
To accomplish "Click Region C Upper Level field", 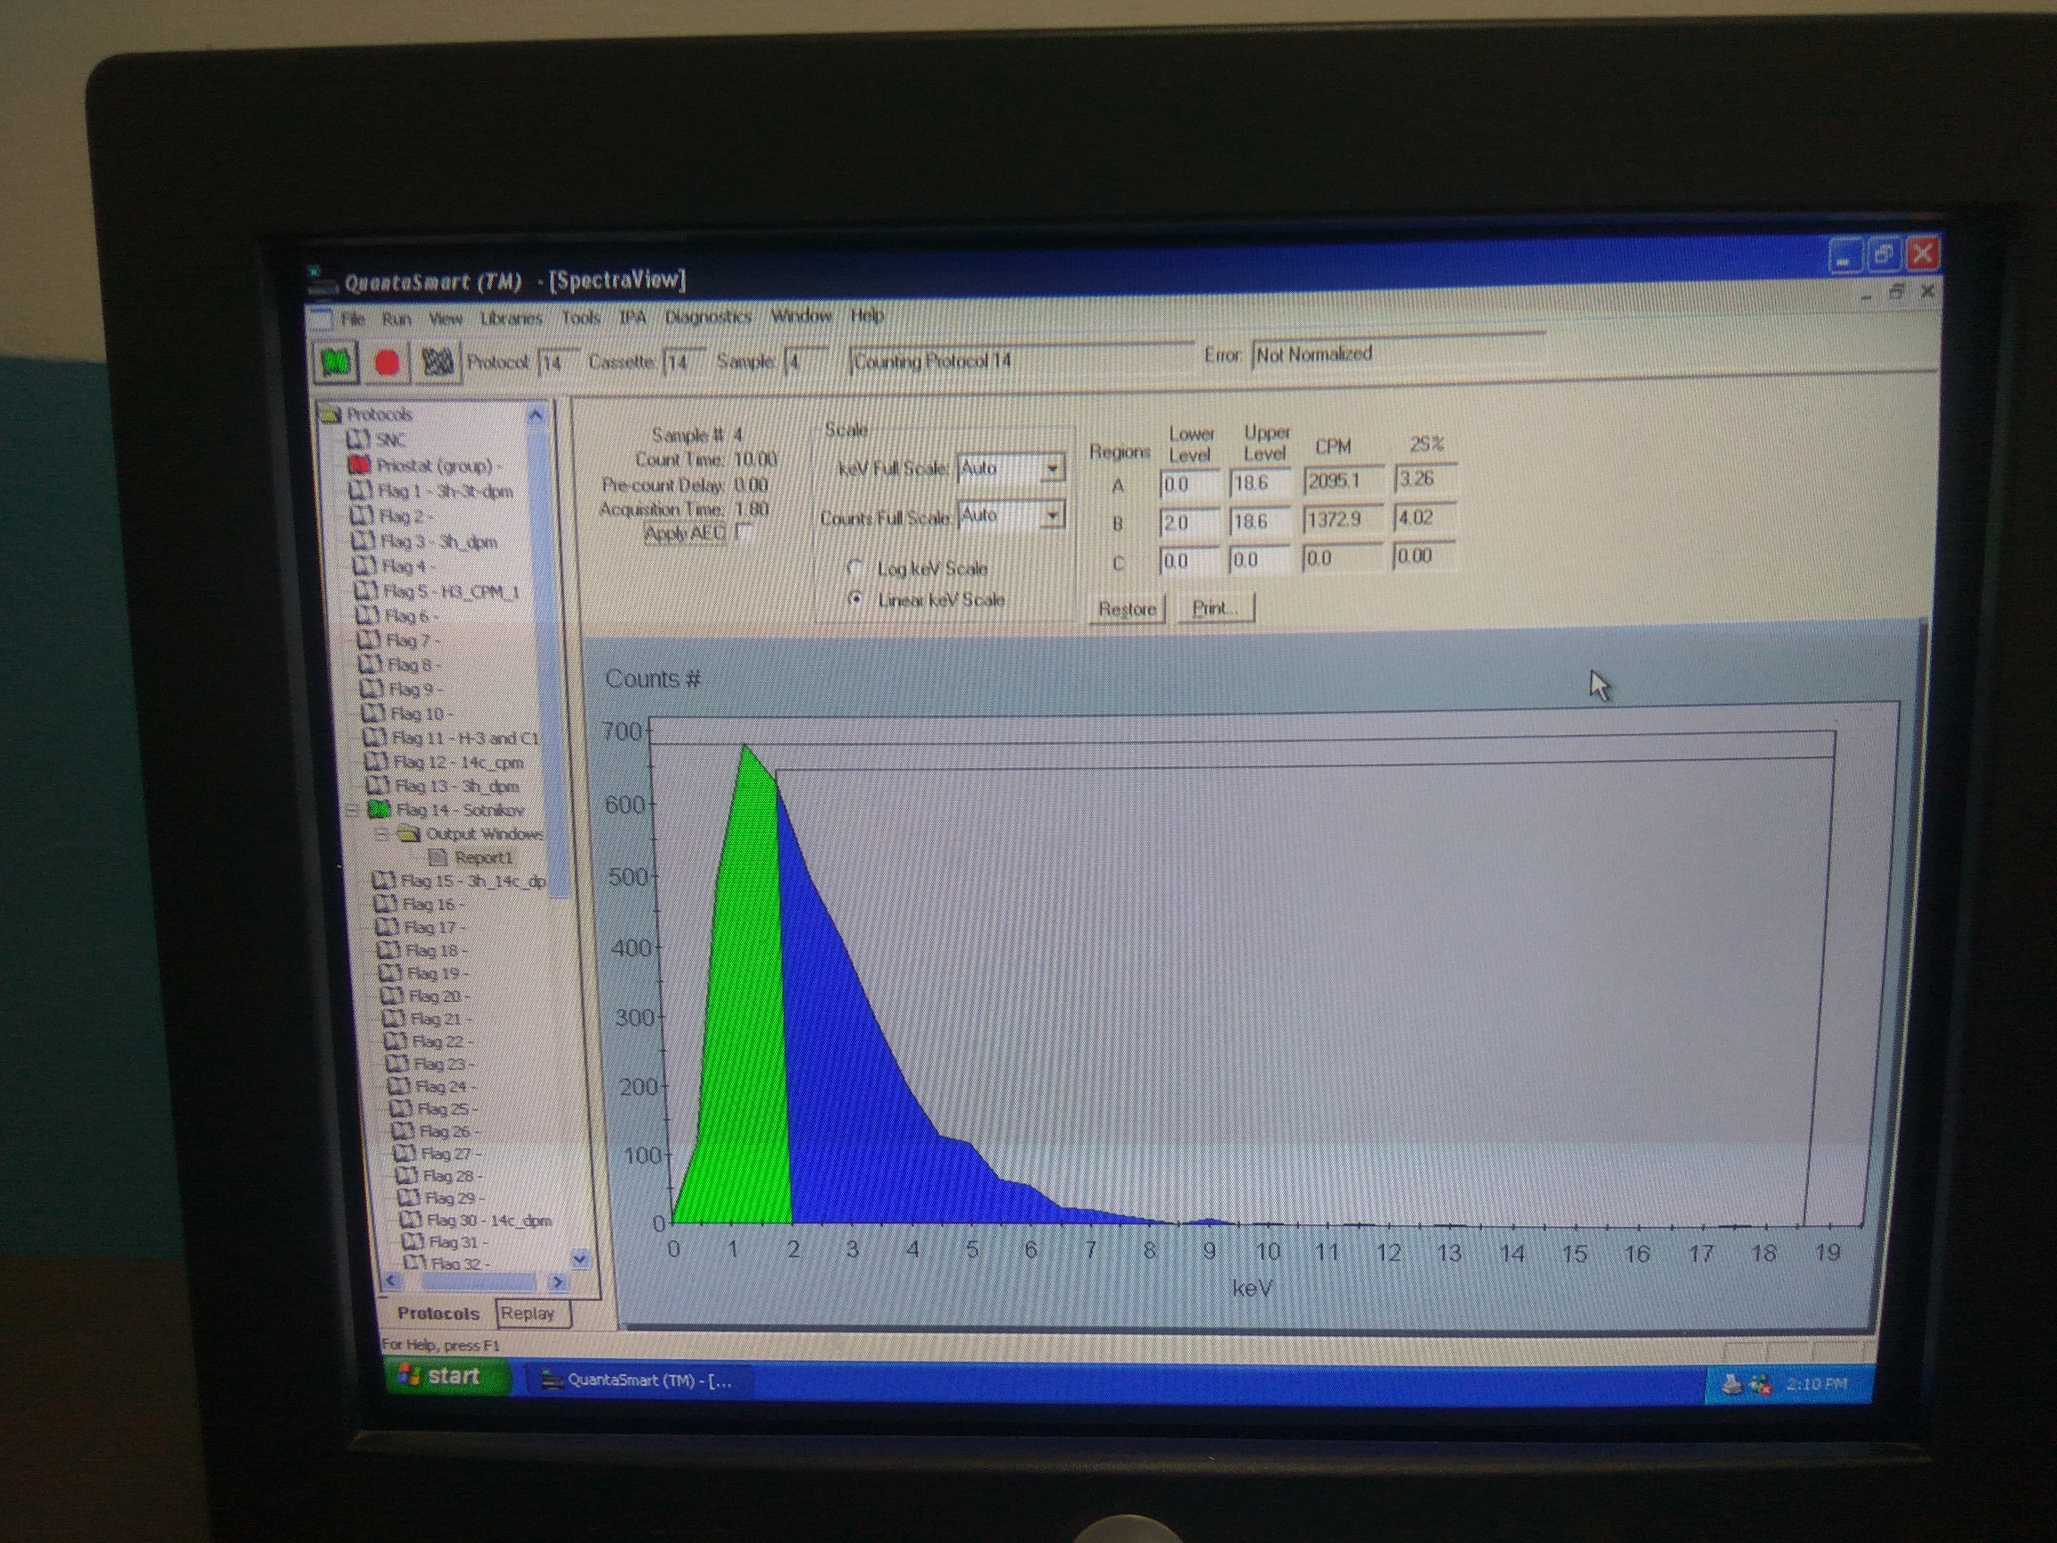I will click(1262, 560).
